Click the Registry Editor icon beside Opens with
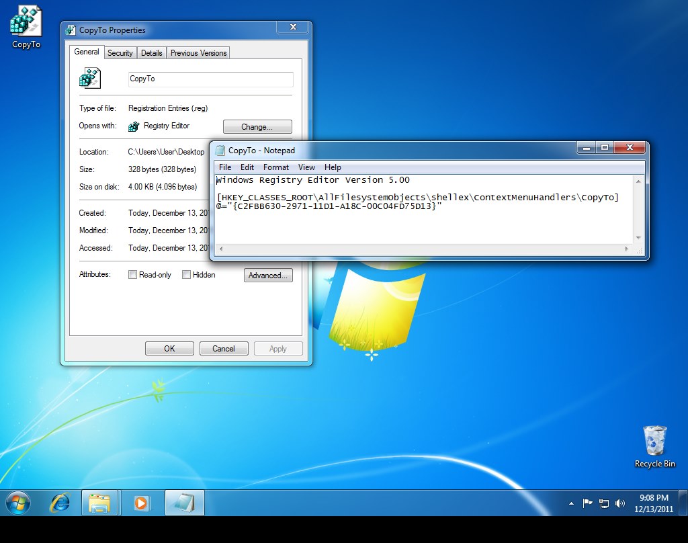 click(134, 126)
